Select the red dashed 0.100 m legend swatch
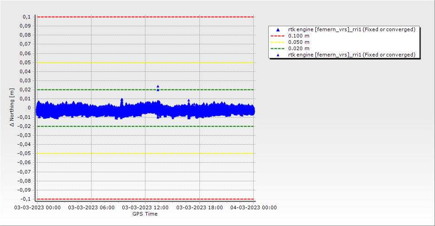 coord(278,36)
